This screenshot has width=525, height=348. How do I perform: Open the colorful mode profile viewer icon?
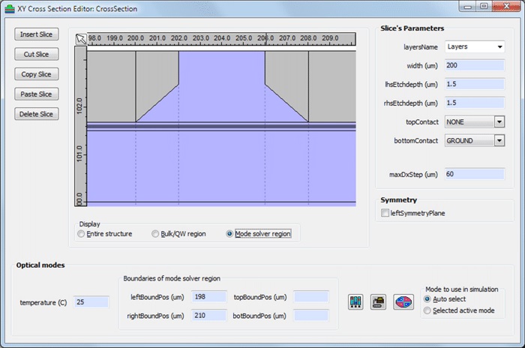tap(403, 302)
